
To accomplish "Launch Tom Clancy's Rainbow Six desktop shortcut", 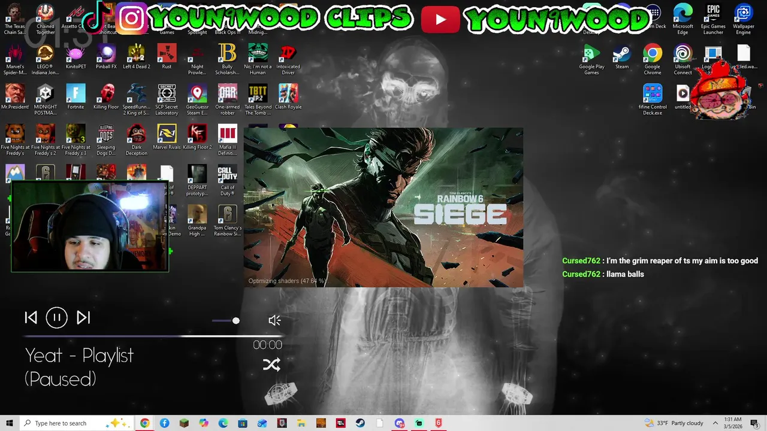I will click(227, 220).
